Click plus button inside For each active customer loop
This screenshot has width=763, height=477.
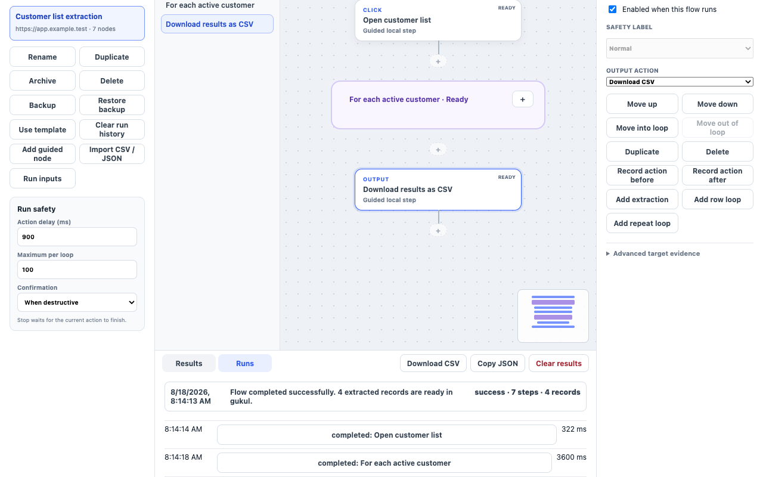point(523,100)
